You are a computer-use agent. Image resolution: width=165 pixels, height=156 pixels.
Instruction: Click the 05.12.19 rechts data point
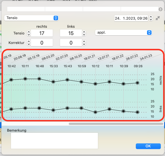(39, 79)
